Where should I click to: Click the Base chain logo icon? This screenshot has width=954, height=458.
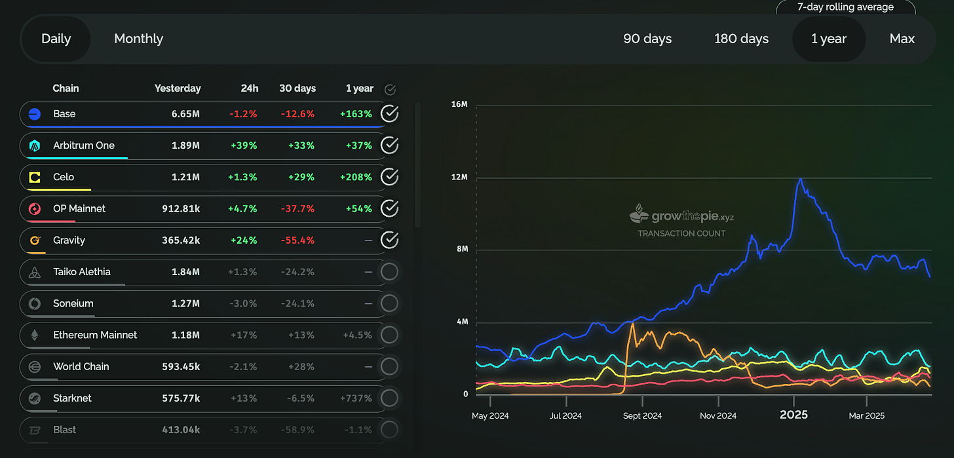tap(35, 114)
